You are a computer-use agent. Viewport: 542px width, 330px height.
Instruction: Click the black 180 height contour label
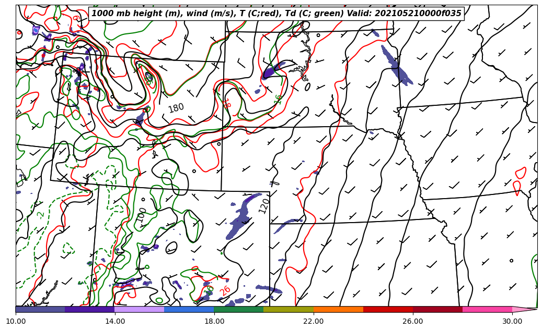[176, 108]
